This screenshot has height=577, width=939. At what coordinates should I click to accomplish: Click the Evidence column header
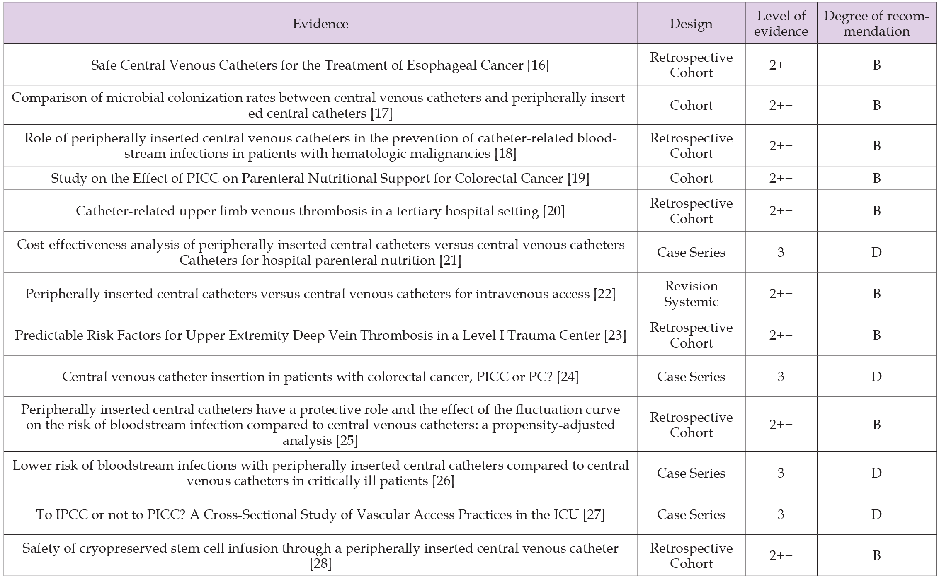(x=320, y=24)
